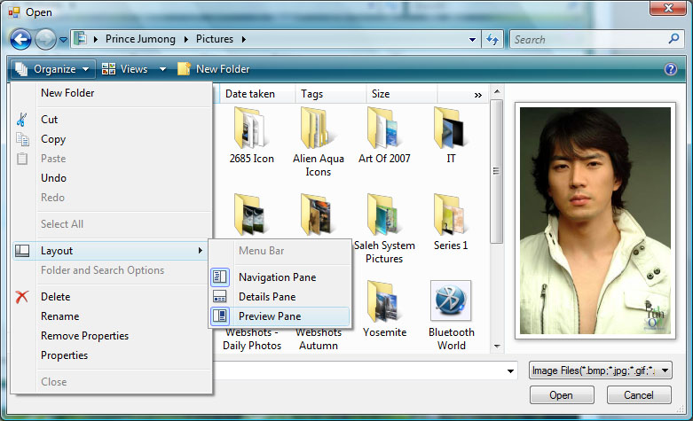Select the IT folder

[451, 135]
